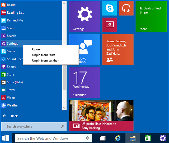Click the Search magnifier icon in app list

[3, 36]
